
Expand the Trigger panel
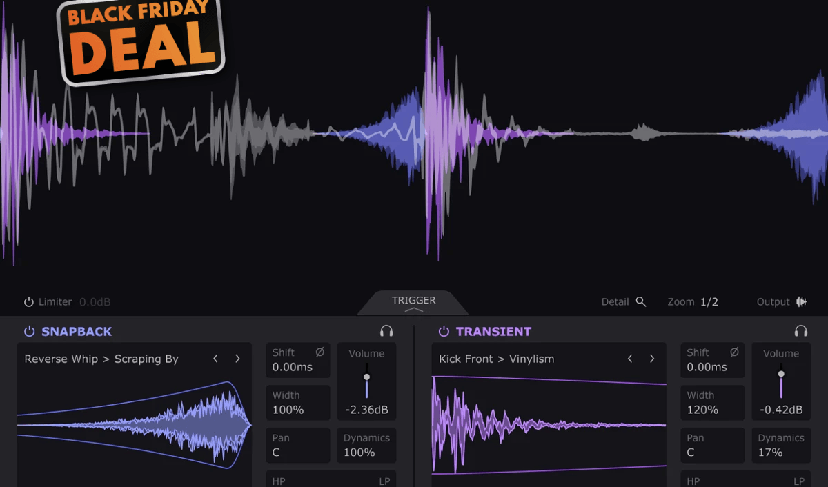(414, 302)
